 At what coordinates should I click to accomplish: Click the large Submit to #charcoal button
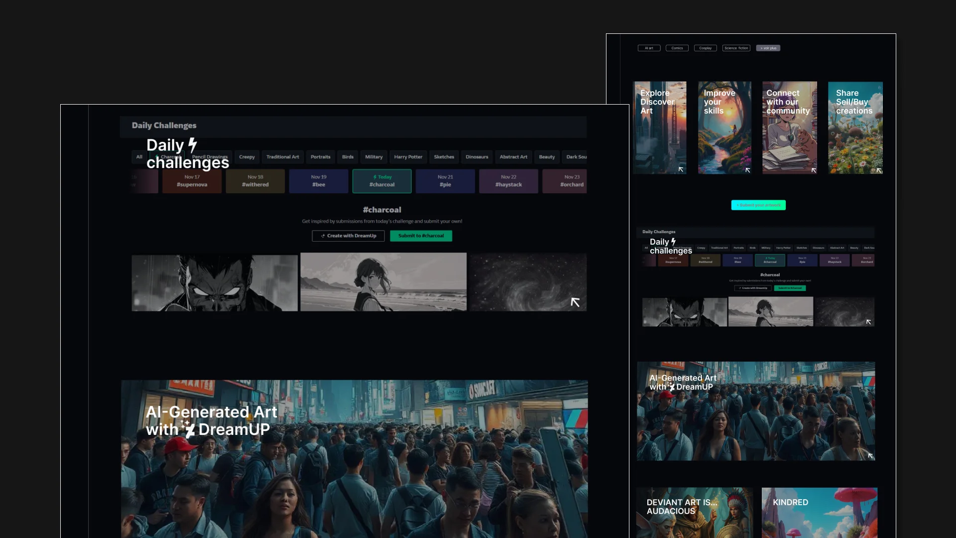(421, 236)
